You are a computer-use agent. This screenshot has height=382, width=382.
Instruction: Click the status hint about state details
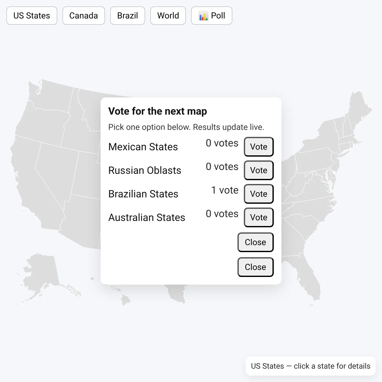point(311,366)
